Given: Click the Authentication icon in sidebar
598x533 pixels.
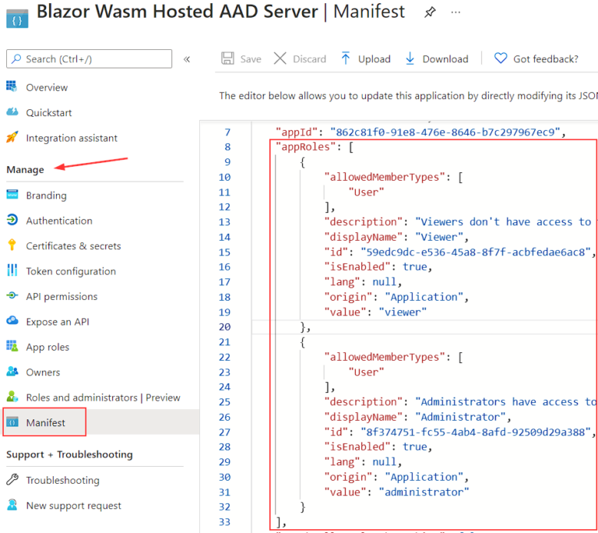Looking at the screenshot, I should coord(12,221).
